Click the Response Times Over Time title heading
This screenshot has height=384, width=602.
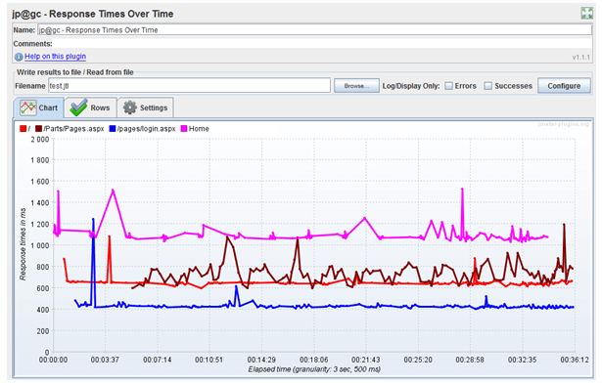tap(93, 14)
